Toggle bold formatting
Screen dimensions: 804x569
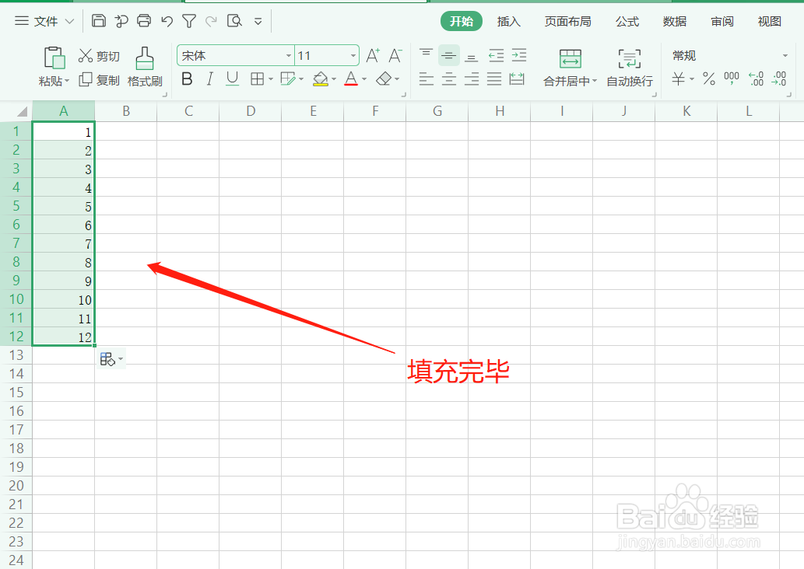(x=187, y=79)
